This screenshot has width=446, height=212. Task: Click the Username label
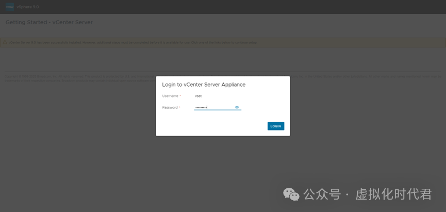170,96
